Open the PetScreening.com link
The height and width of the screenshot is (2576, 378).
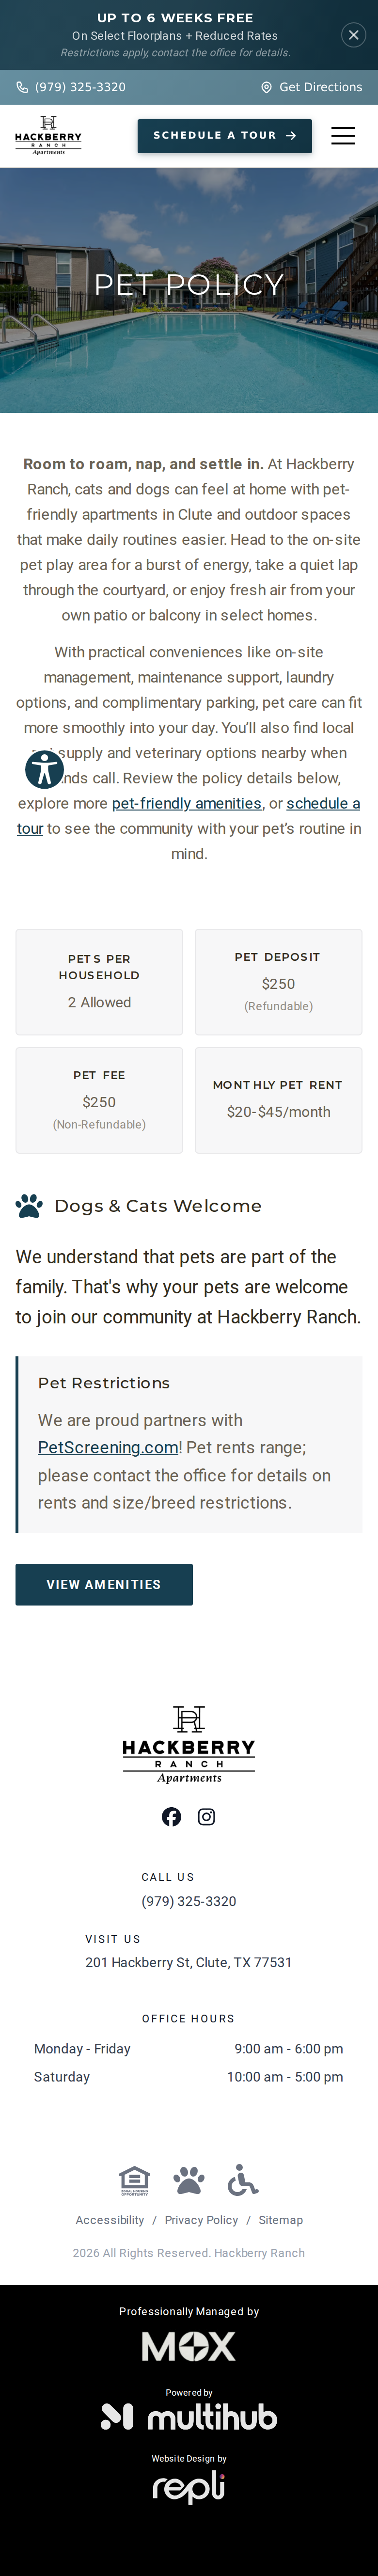coord(108,1448)
